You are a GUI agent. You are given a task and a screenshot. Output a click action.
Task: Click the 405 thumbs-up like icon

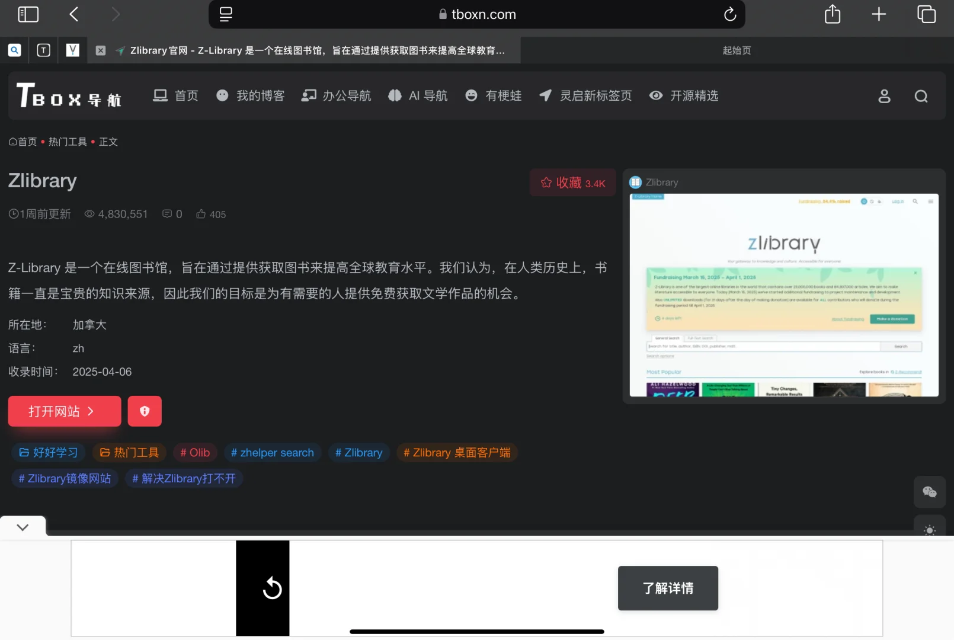point(201,214)
